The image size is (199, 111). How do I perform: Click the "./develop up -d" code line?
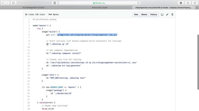click(58, 44)
